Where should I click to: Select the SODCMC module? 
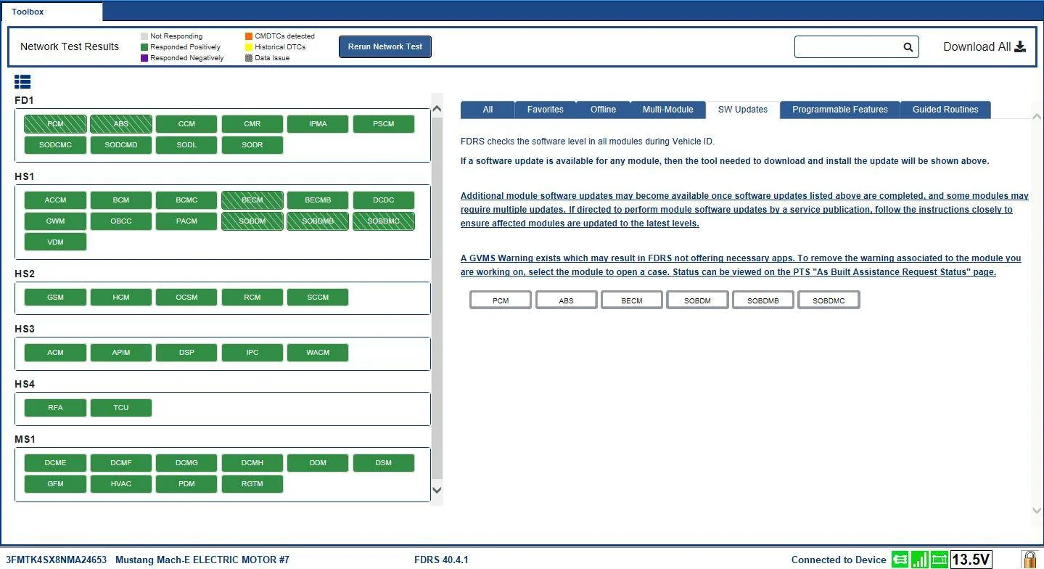coord(55,145)
